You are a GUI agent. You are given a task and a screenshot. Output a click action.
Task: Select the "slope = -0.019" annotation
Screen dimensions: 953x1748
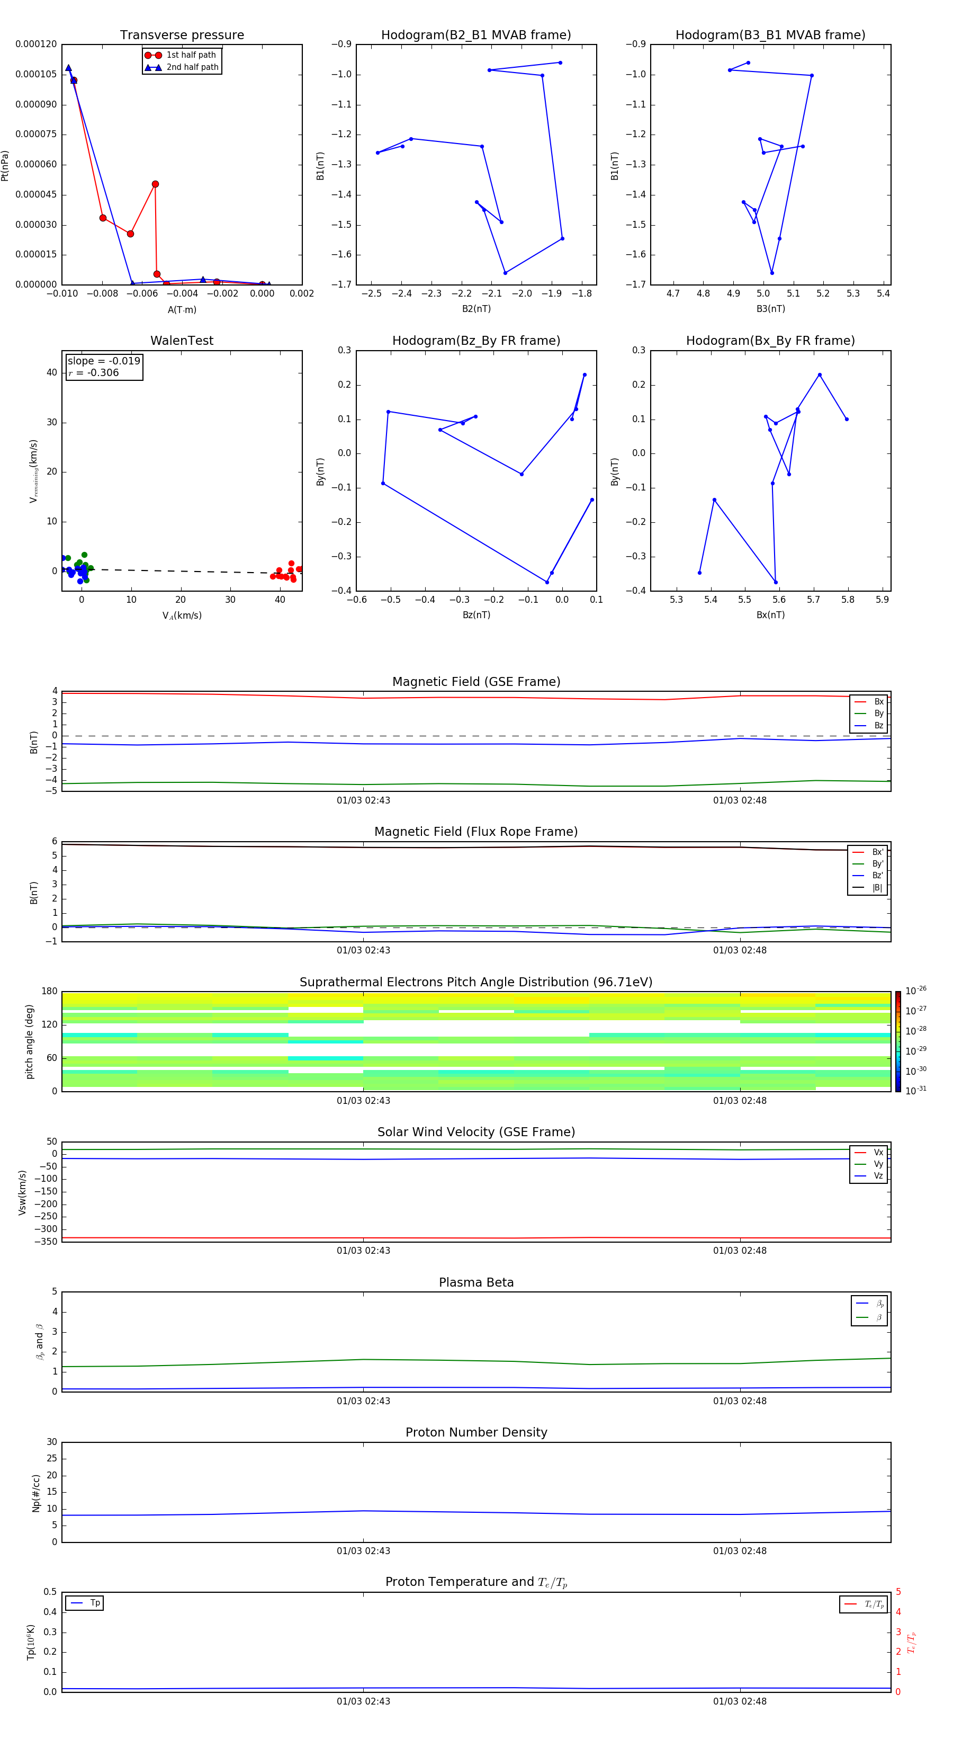104,361
